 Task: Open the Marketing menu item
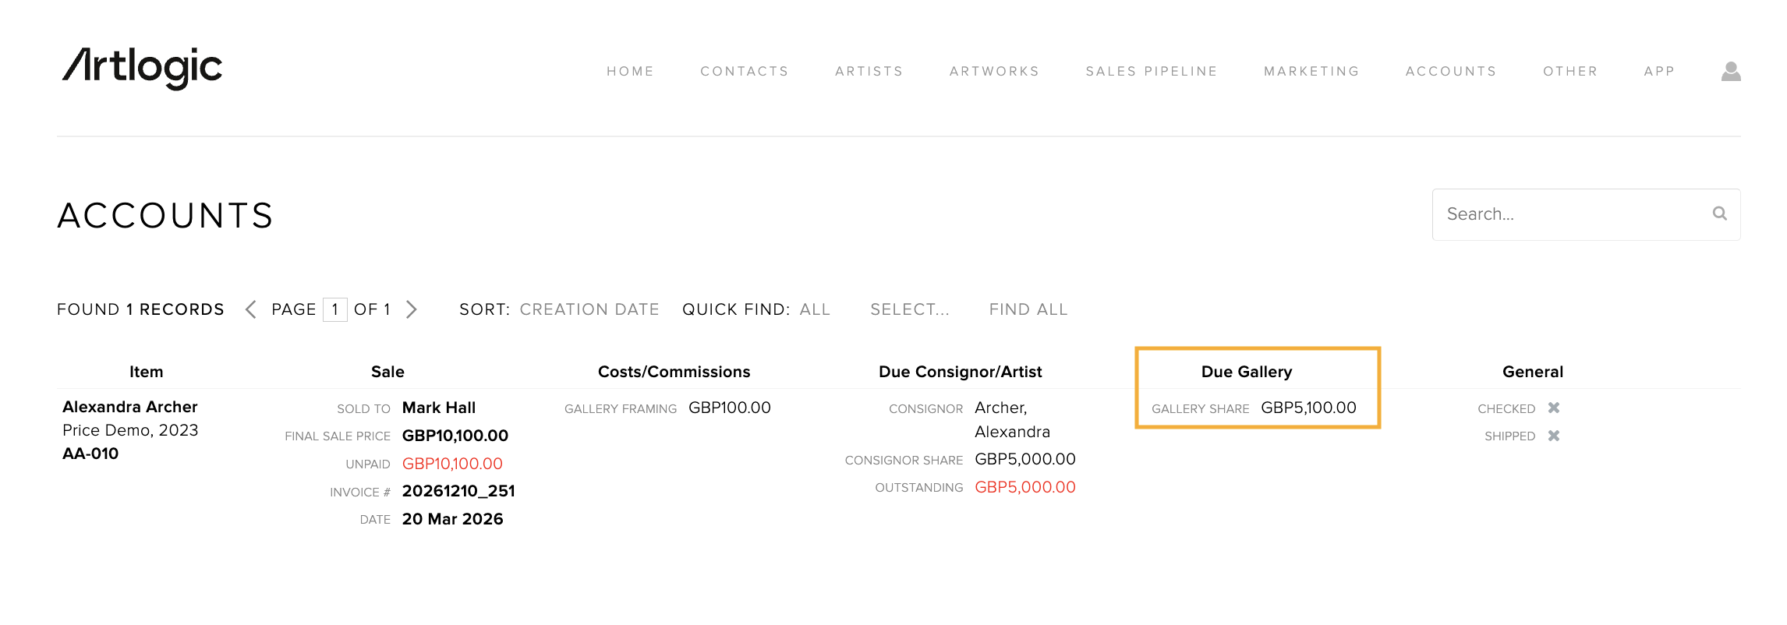click(x=1311, y=72)
